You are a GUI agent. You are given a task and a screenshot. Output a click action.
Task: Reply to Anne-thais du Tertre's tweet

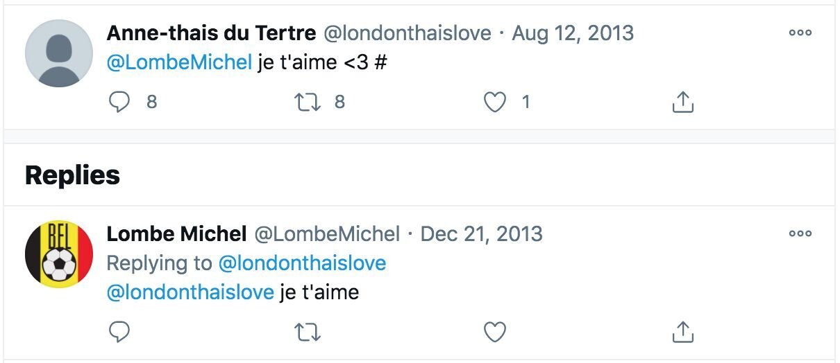[120, 103]
